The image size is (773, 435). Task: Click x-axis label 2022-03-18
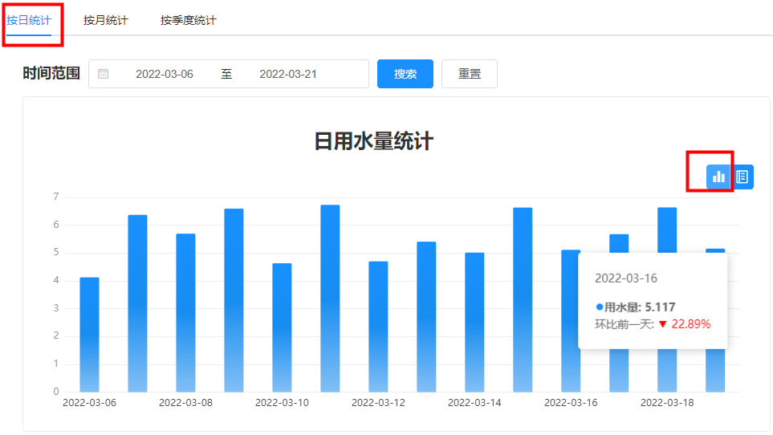pyautogui.click(x=667, y=402)
